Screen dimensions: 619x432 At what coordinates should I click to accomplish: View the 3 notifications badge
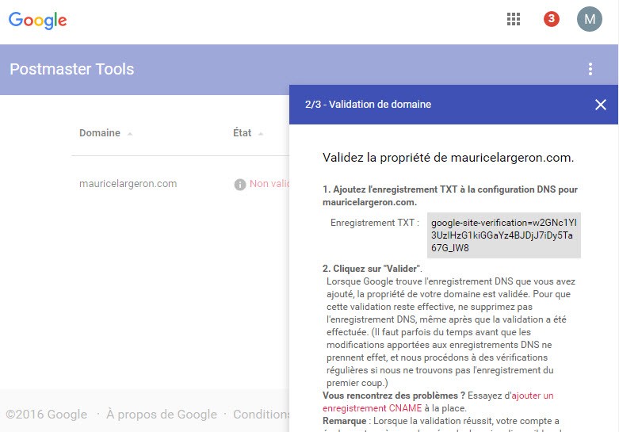pyautogui.click(x=551, y=19)
